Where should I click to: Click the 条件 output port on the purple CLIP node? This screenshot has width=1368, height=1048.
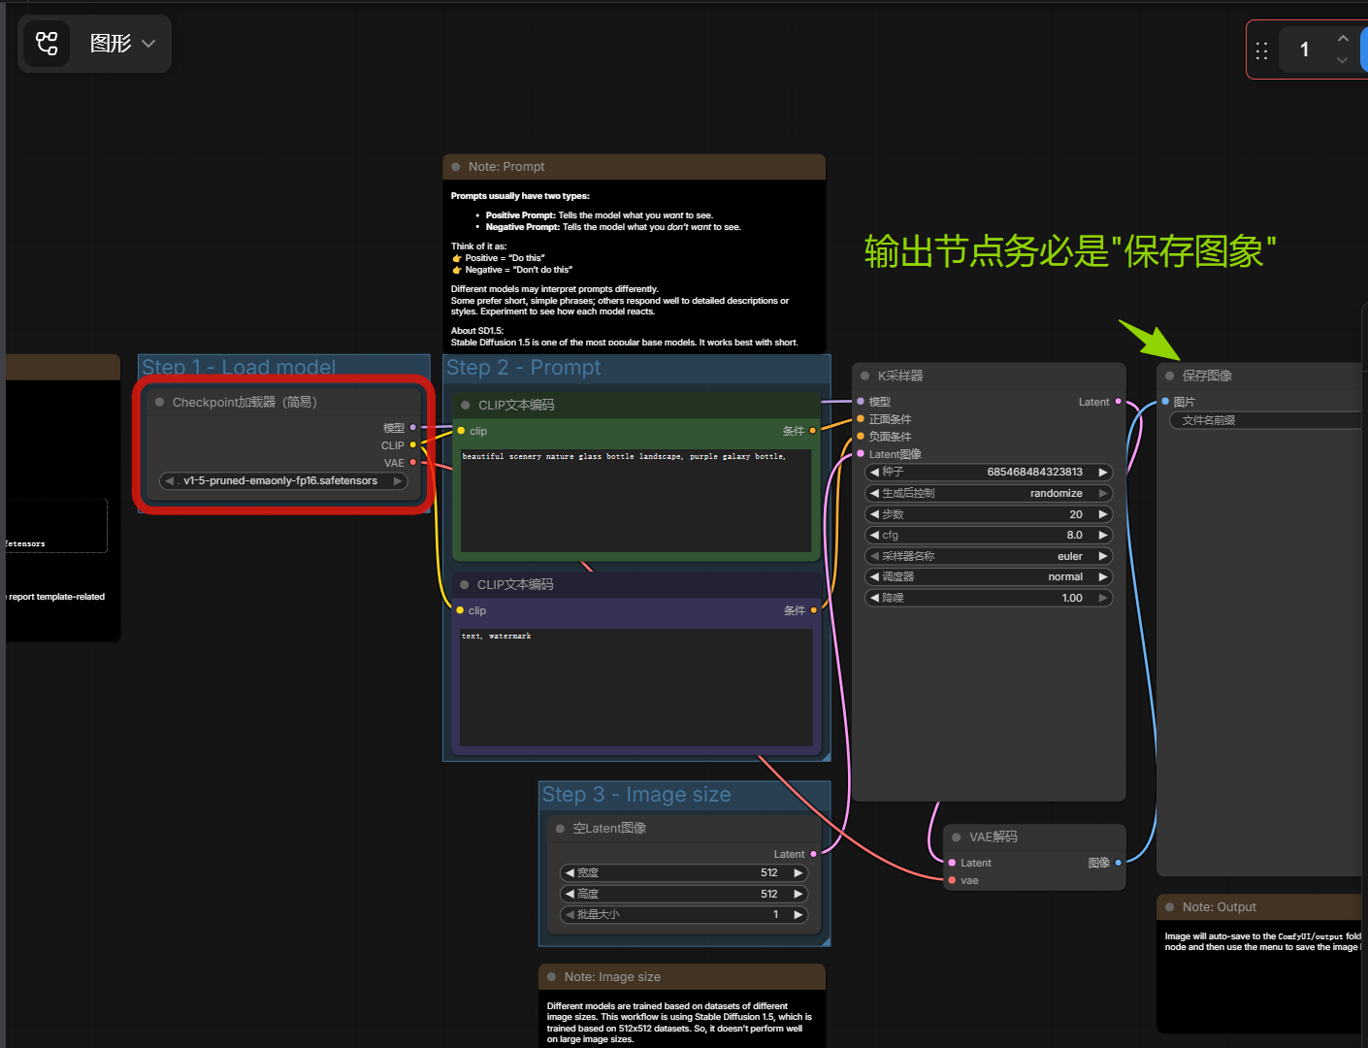(813, 610)
